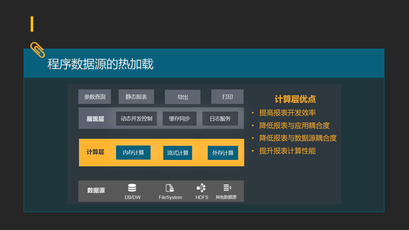Select the 动态并发控制 block
Screen dimensions: 409x230
pyautogui.click(x=137, y=119)
